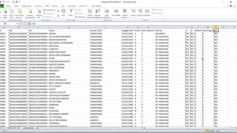Switch to Insert ribbon tab
Viewport: 237px width, 133px height.
16,6
